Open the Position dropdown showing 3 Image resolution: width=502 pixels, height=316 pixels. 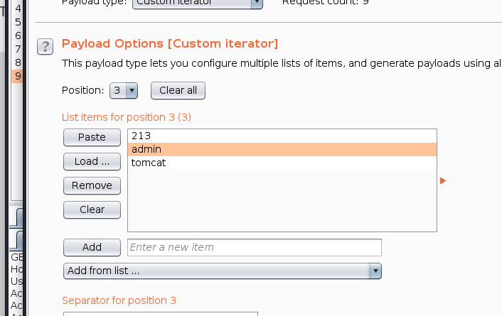click(x=124, y=90)
